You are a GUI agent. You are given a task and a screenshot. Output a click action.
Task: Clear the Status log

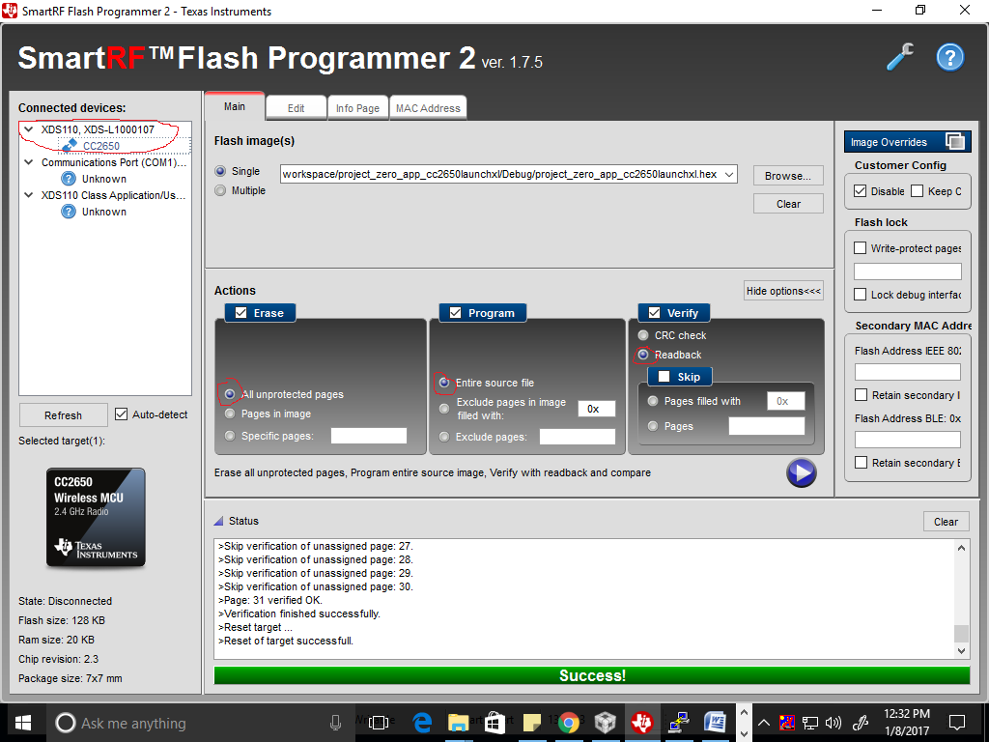tap(946, 522)
